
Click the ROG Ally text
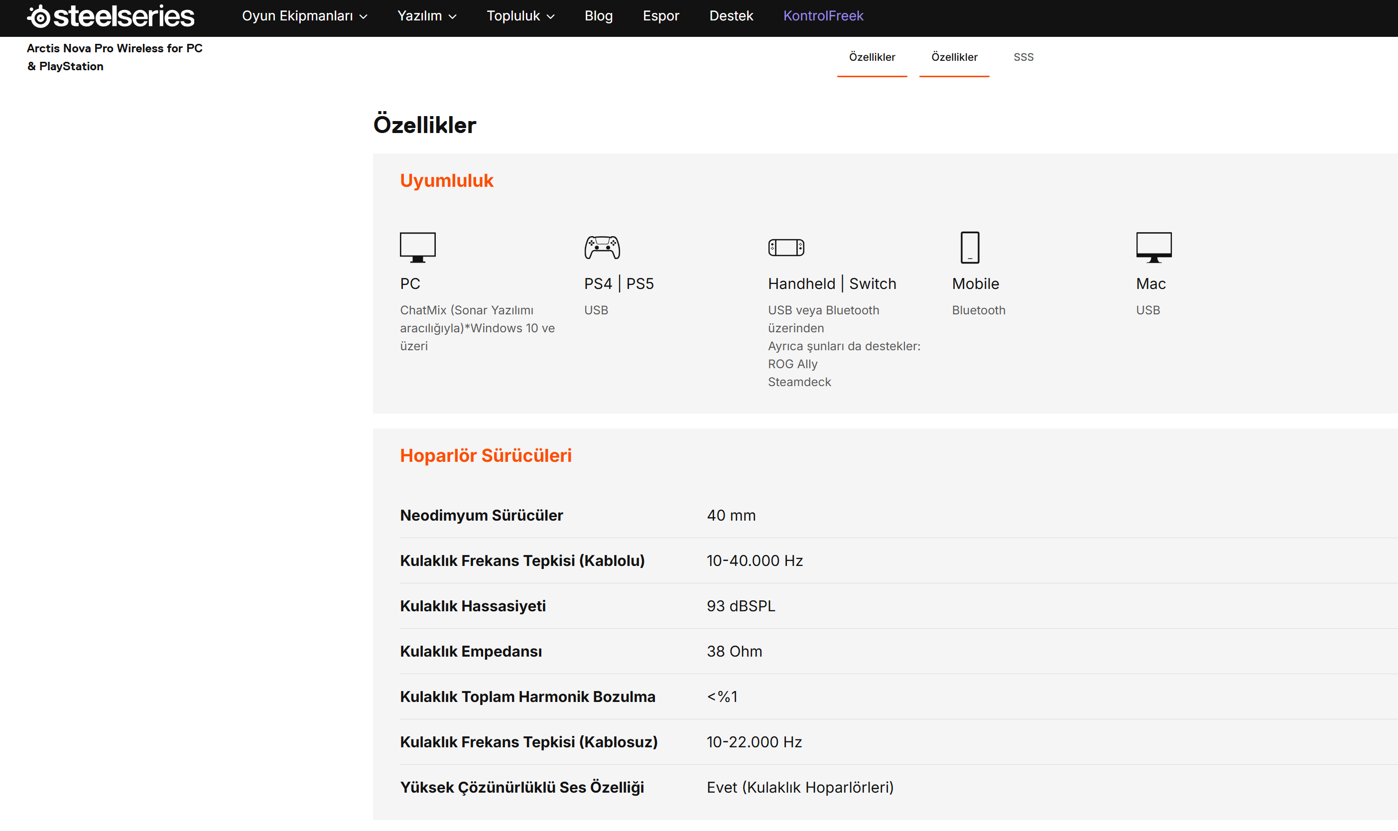(x=792, y=364)
